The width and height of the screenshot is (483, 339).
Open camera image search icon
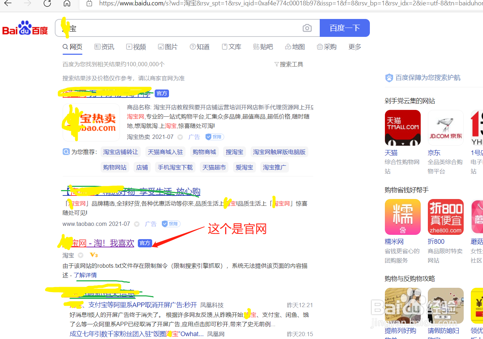tap(307, 28)
